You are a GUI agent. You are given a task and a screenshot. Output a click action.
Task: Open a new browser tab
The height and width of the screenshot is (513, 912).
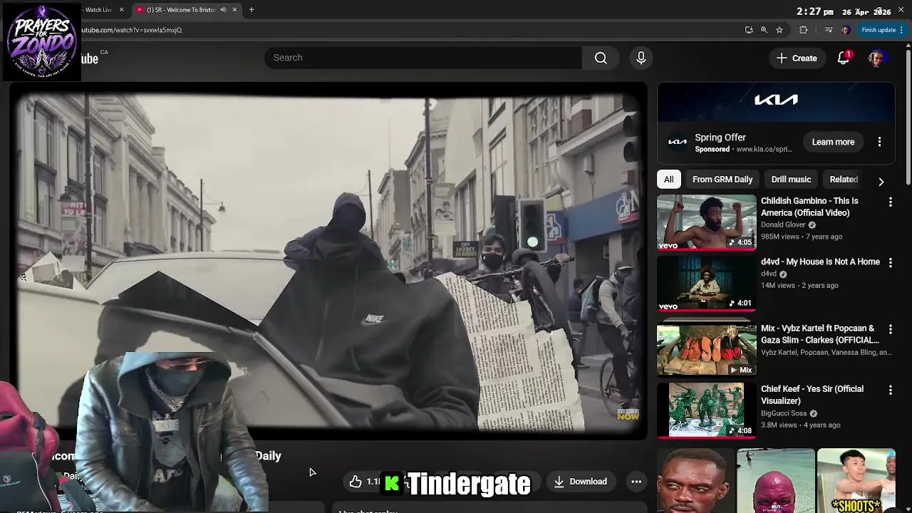coord(252,10)
